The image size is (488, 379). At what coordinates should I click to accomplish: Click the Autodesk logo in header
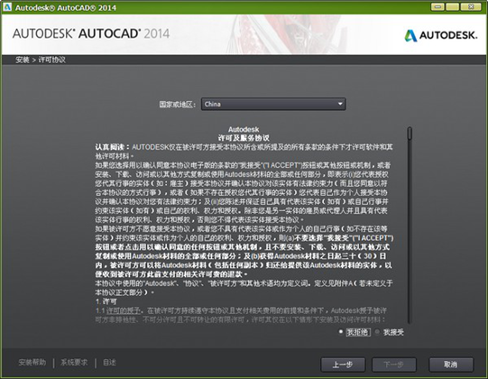441,35
